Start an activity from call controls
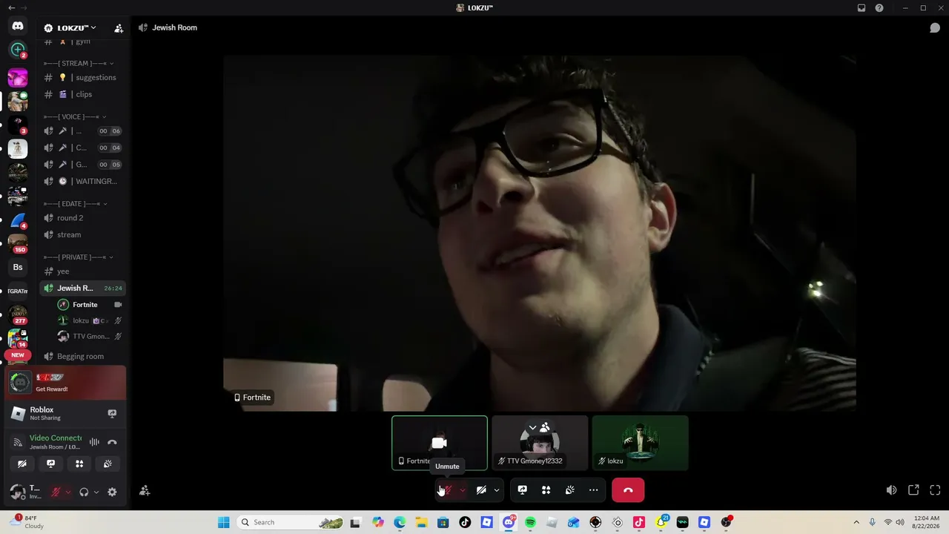 546,490
